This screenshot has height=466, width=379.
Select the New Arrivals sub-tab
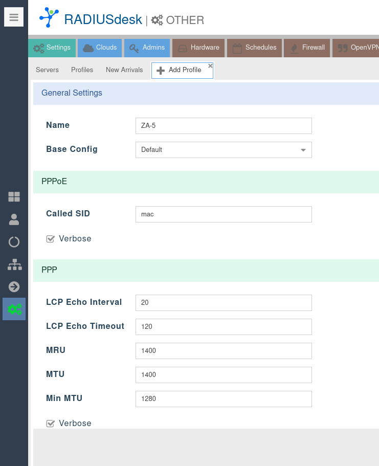coord(124,70)
